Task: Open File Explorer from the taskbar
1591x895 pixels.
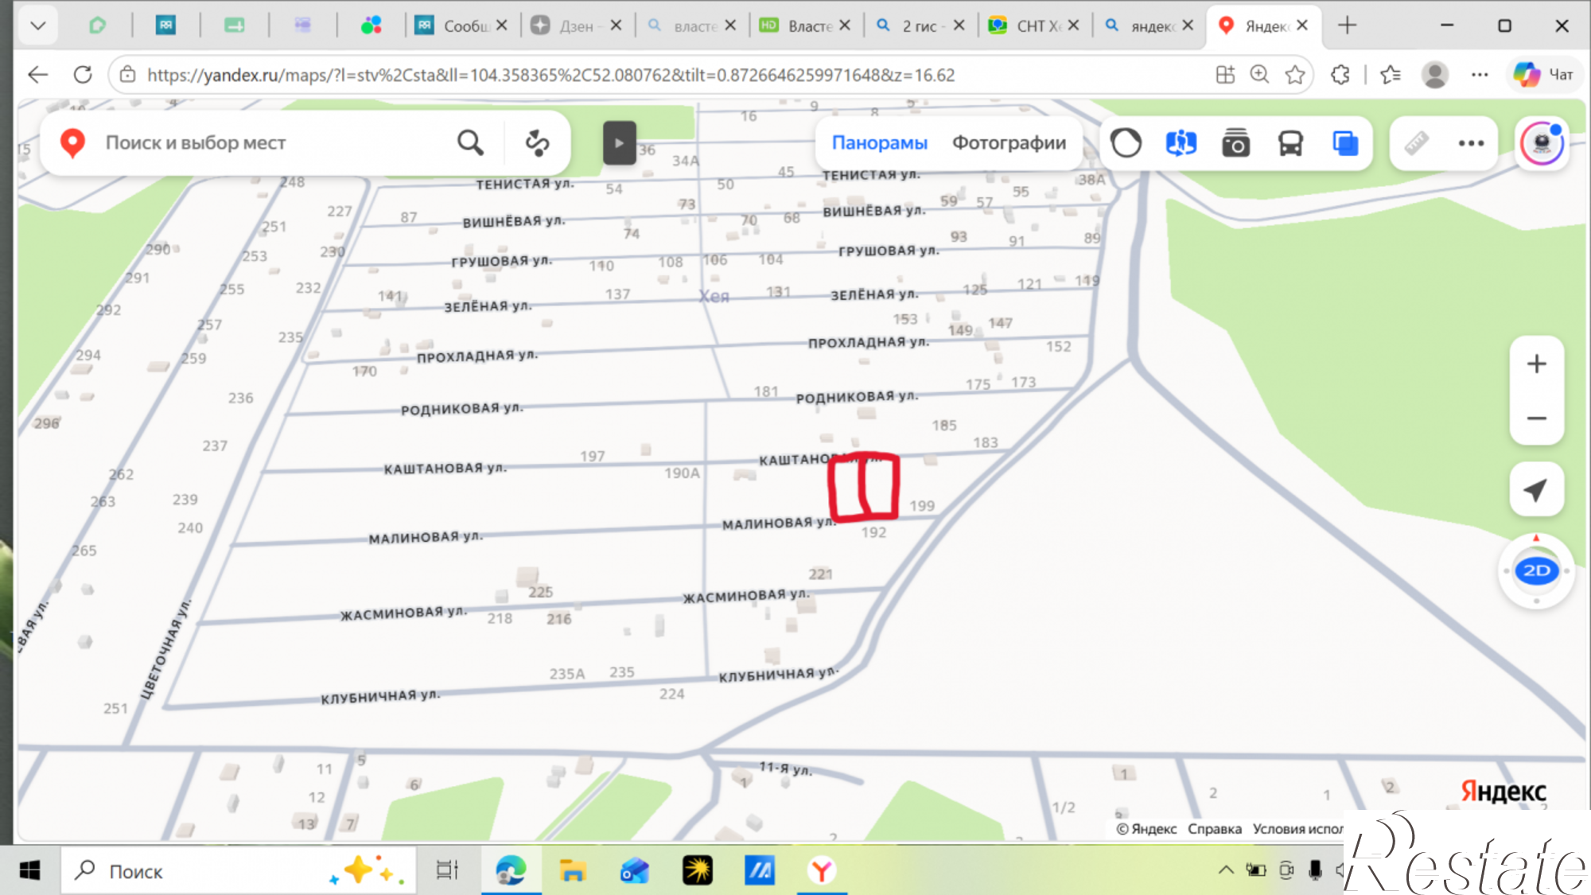Action: [x=571, y=871]
